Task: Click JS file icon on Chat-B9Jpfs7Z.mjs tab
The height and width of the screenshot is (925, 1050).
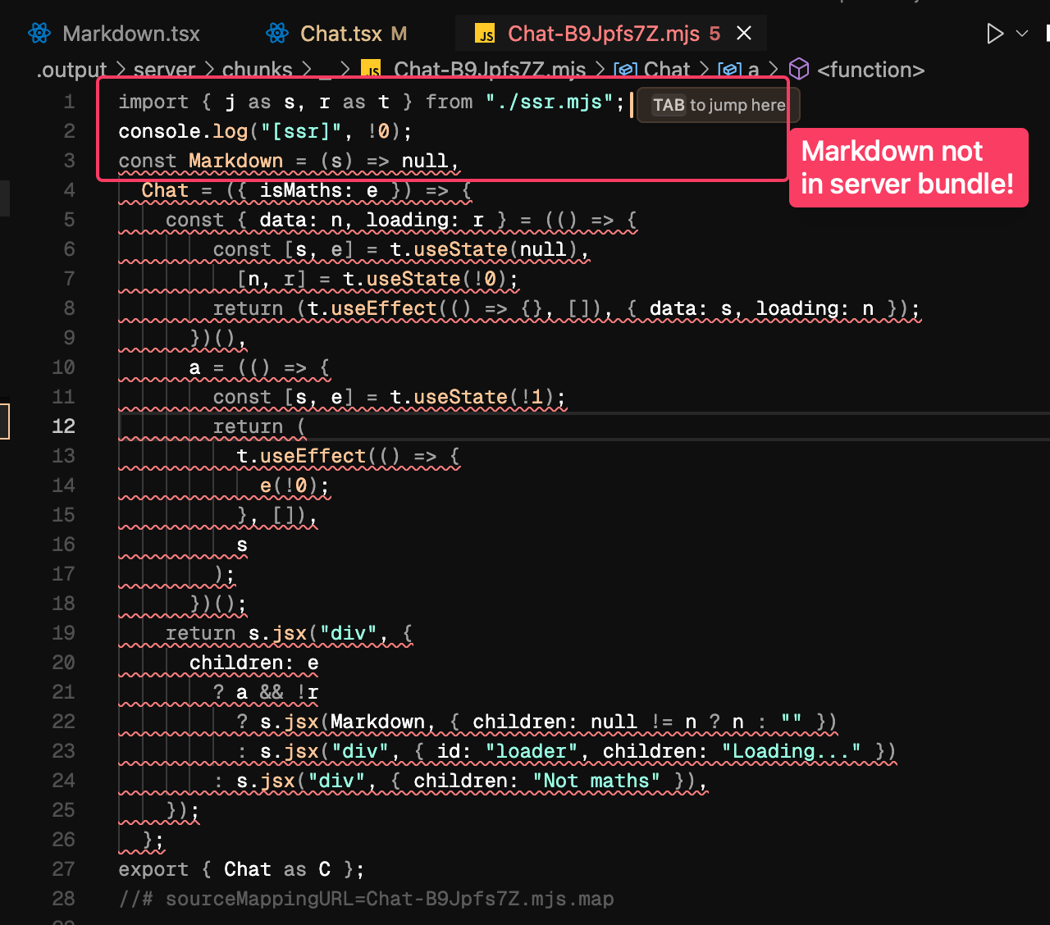Action: (x=485, y=34)
